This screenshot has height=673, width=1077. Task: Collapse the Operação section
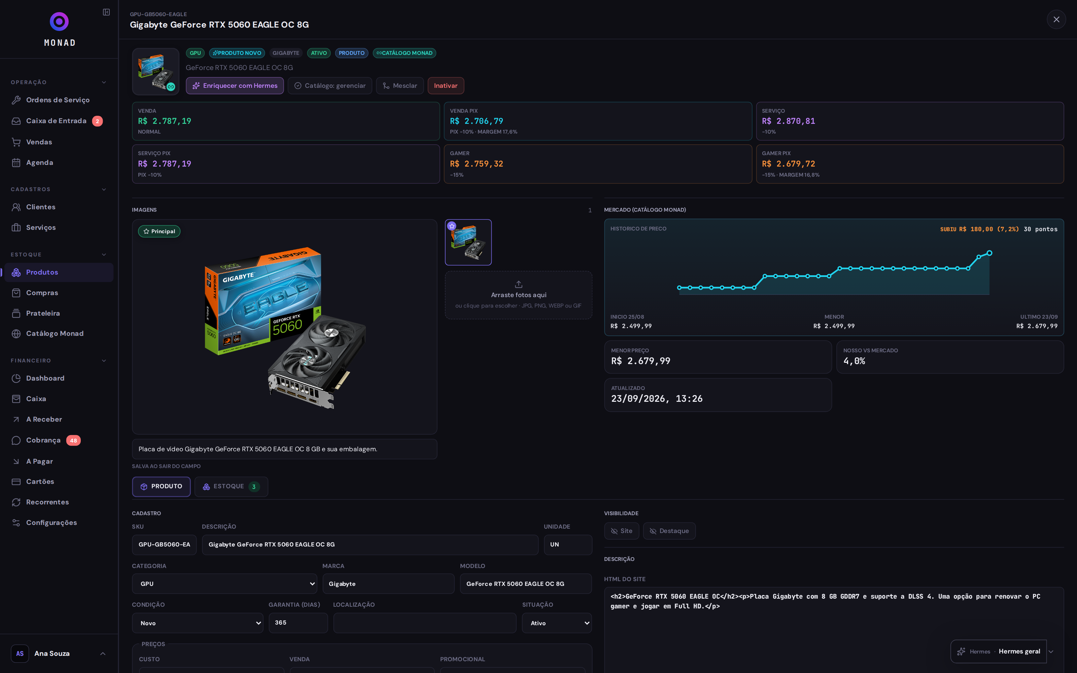pyautogui.click(x=104, y=82)
